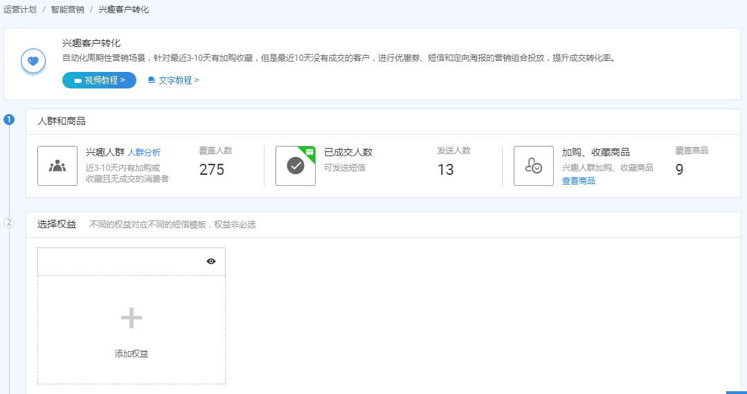Viewport: 747px width, 394px height.
Task: Click the 覆盖人数 value 275
Action: 212,170
